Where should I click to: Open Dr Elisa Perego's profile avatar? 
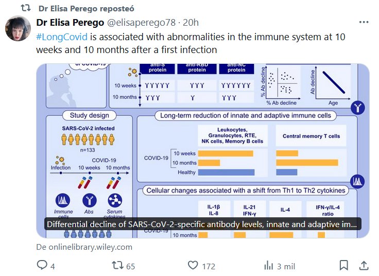[x=18, y=29]
